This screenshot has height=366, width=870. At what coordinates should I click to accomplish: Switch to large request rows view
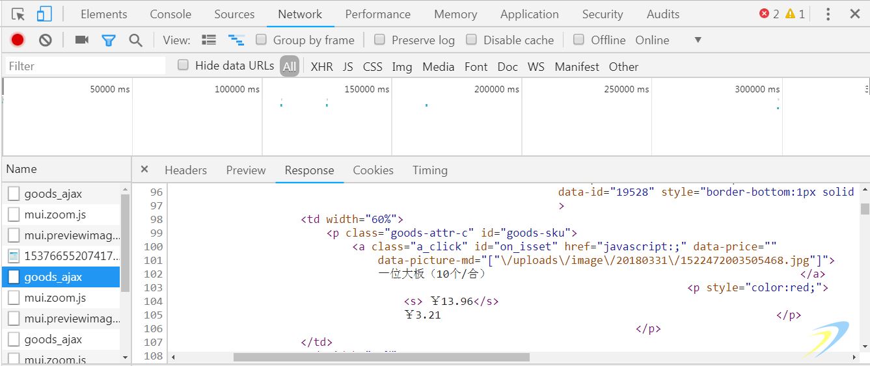coord(209,40)
